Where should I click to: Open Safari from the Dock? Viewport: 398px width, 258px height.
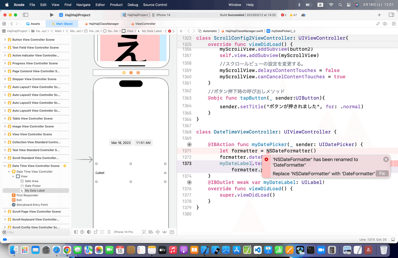56,250
